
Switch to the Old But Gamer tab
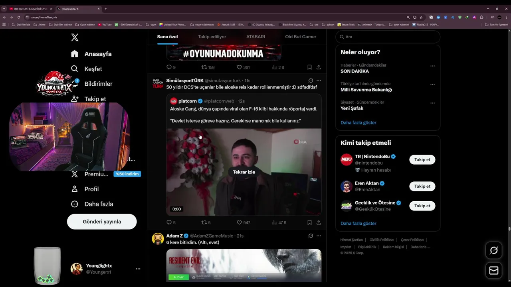click(301, 37)
